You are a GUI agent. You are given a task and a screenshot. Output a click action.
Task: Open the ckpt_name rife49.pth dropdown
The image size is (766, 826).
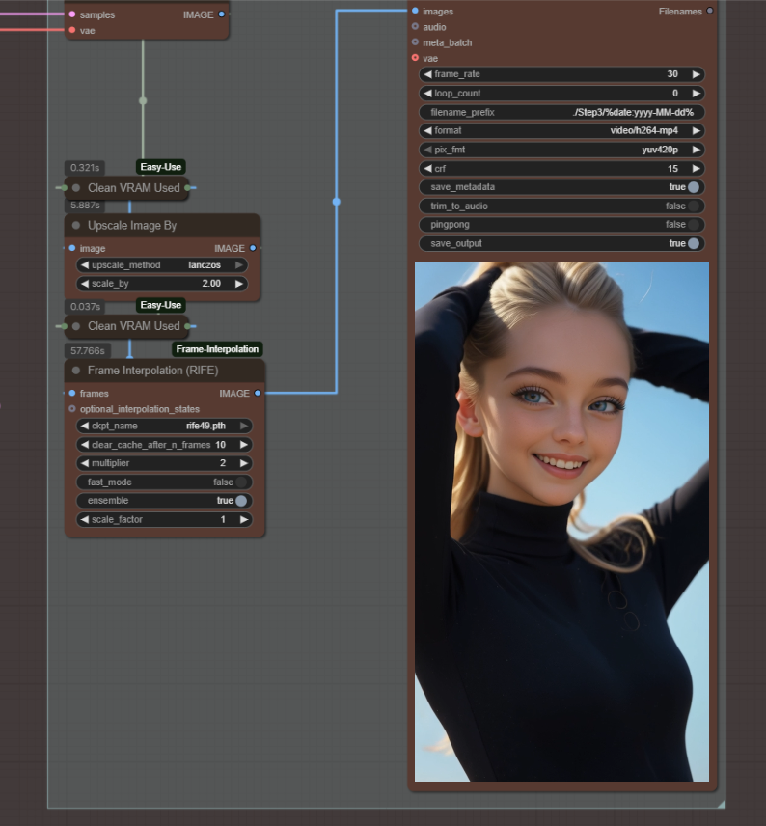(x=164, y=426)
